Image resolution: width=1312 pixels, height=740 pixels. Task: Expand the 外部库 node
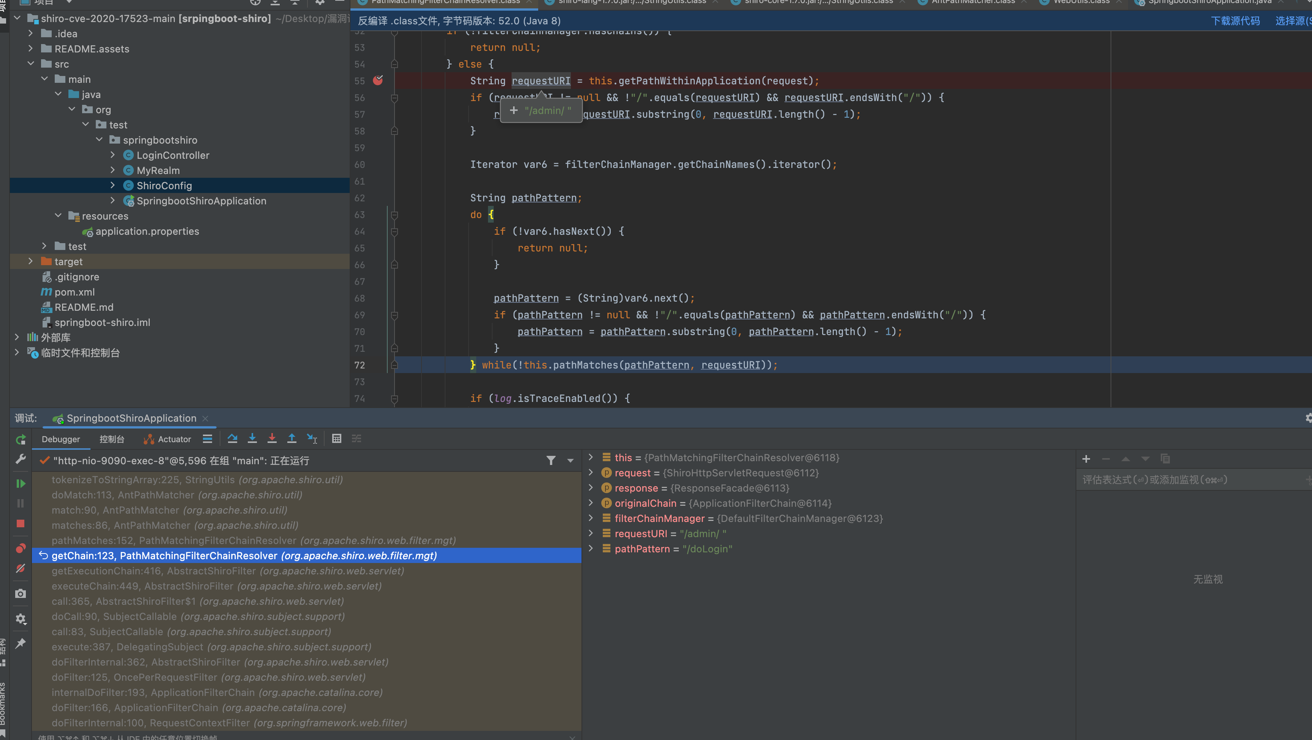coord(17,337)
